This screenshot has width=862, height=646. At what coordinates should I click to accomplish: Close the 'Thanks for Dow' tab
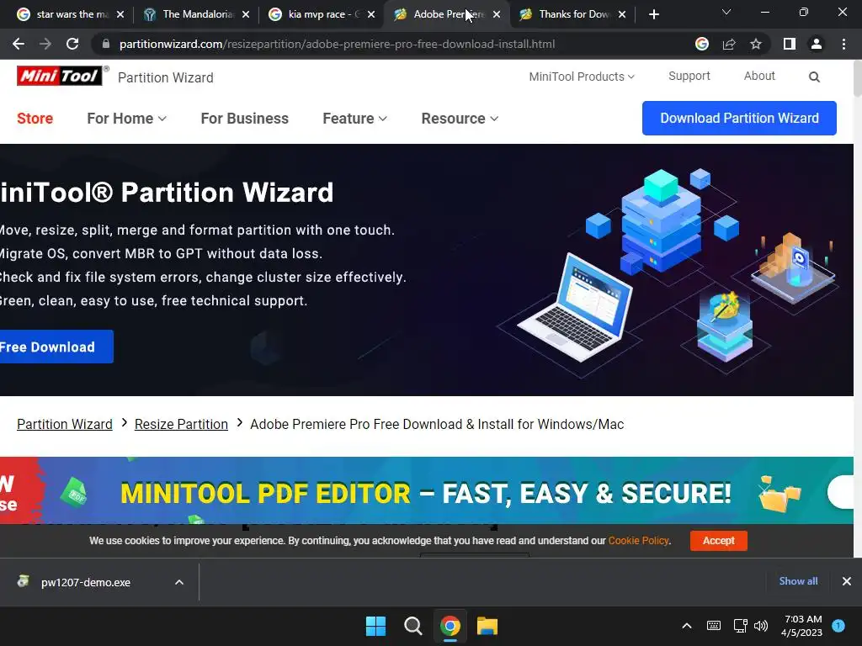[622, 14]
